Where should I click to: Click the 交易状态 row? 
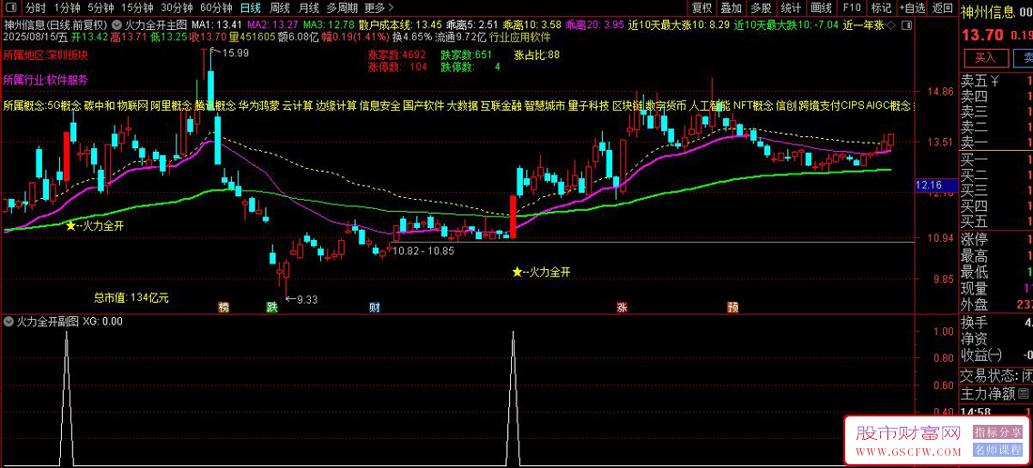pyautogui.click(x=996, y=376)
